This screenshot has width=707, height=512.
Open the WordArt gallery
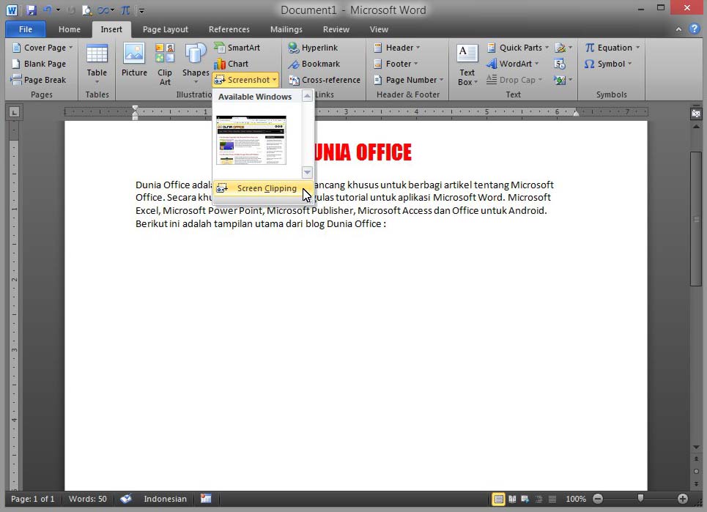[513, 64]
